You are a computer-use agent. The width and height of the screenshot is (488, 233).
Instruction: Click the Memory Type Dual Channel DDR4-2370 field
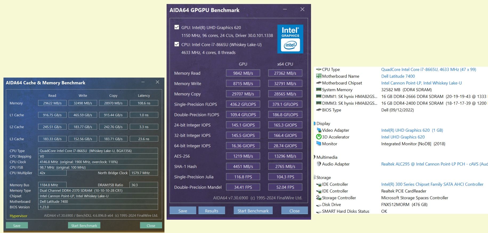pos(98,190)
